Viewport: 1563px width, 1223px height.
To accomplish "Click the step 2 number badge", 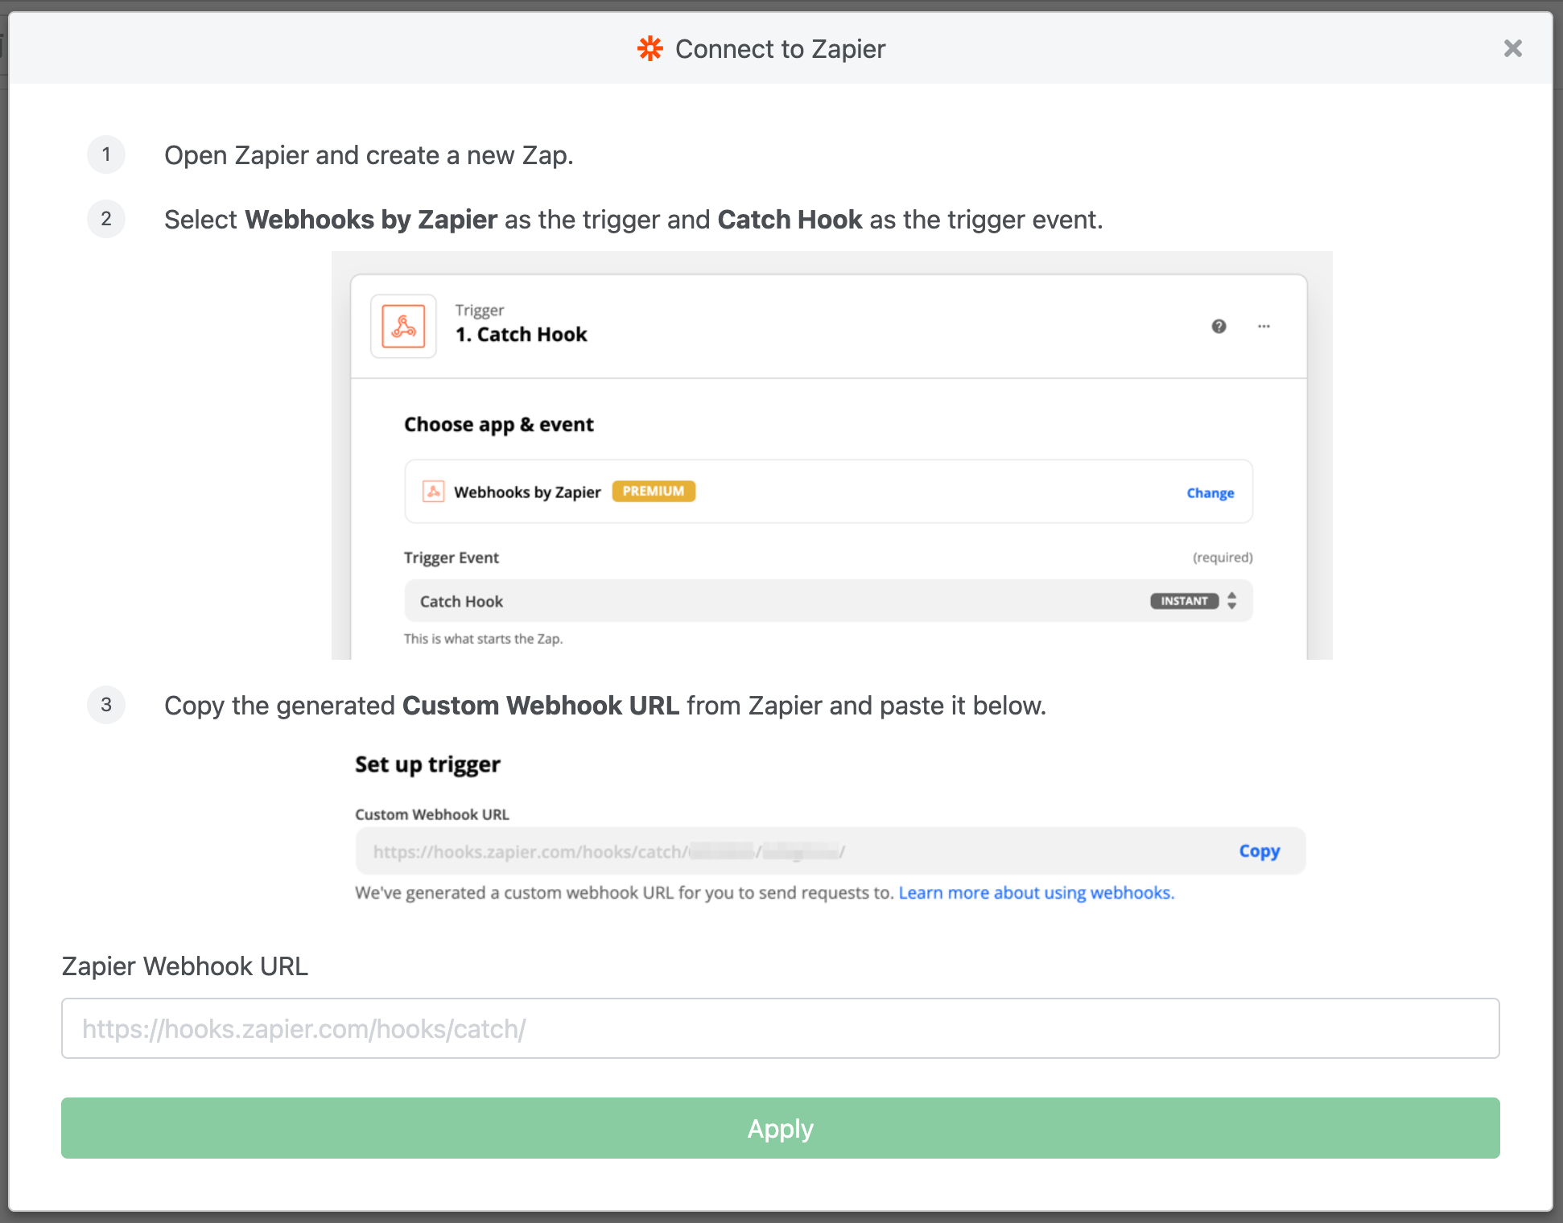I will coord(106,219).
